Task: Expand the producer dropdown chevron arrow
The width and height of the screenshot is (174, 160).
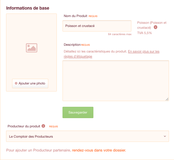Action: coord(165,136)
